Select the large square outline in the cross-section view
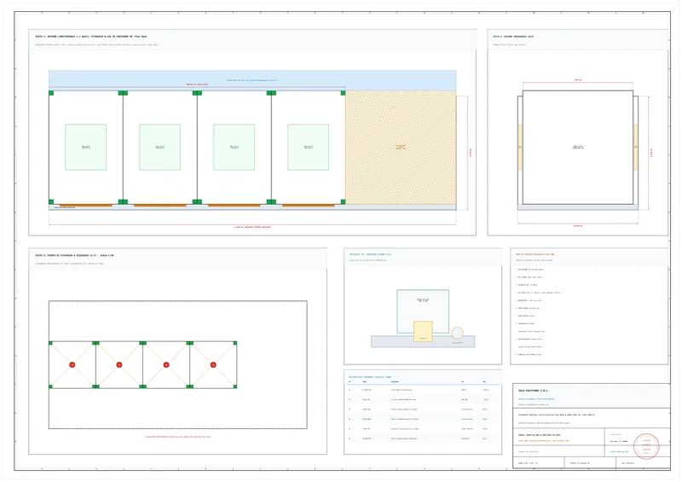The image size is (682, 482). [x=578, y=148]
